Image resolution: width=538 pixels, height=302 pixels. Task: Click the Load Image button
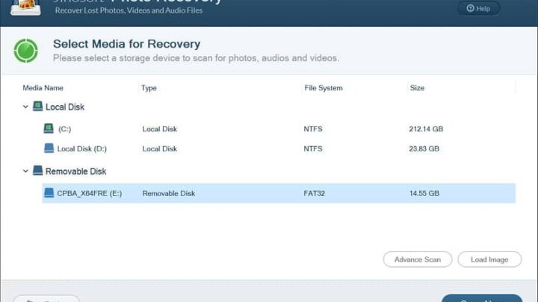[489, 259]
